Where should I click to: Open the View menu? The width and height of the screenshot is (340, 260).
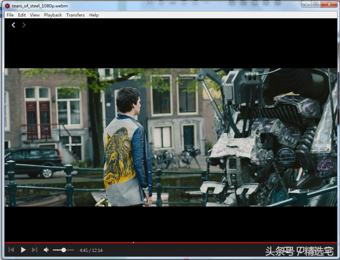click(35, 15)
